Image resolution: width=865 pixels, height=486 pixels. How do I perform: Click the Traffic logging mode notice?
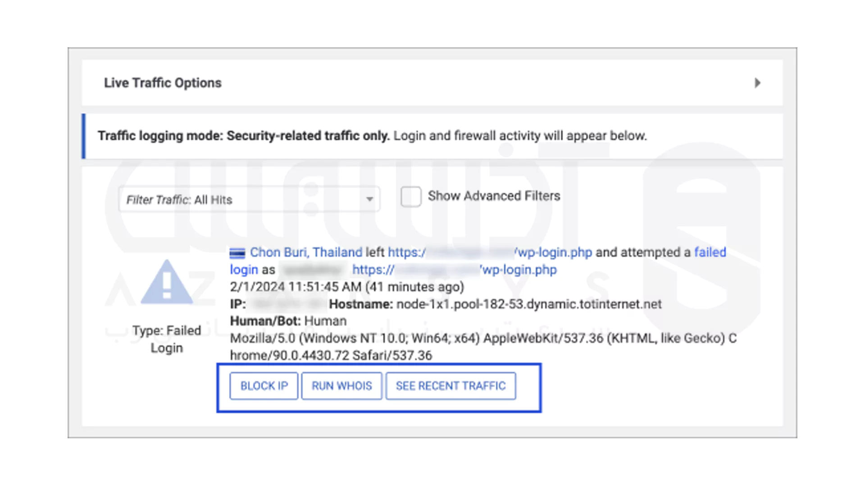click(372, 136)
